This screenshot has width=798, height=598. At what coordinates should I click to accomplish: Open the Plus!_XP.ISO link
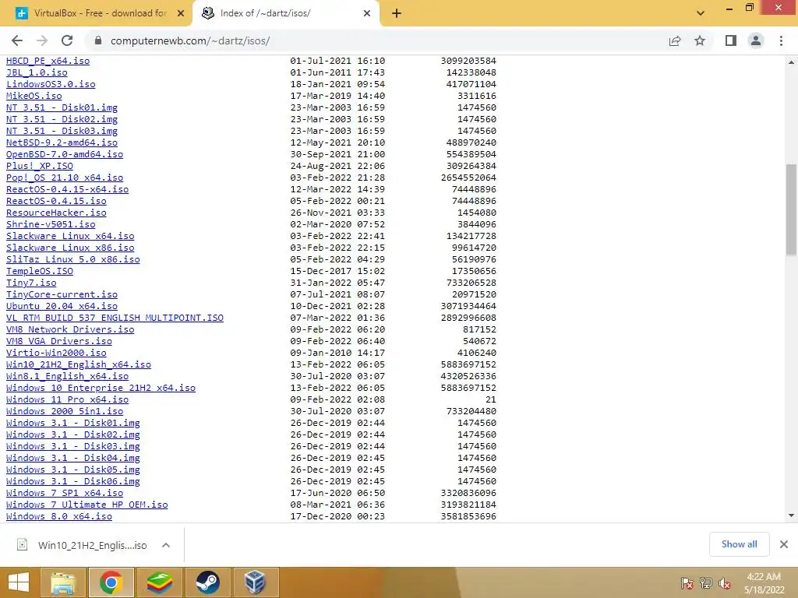tap(40, 166)
